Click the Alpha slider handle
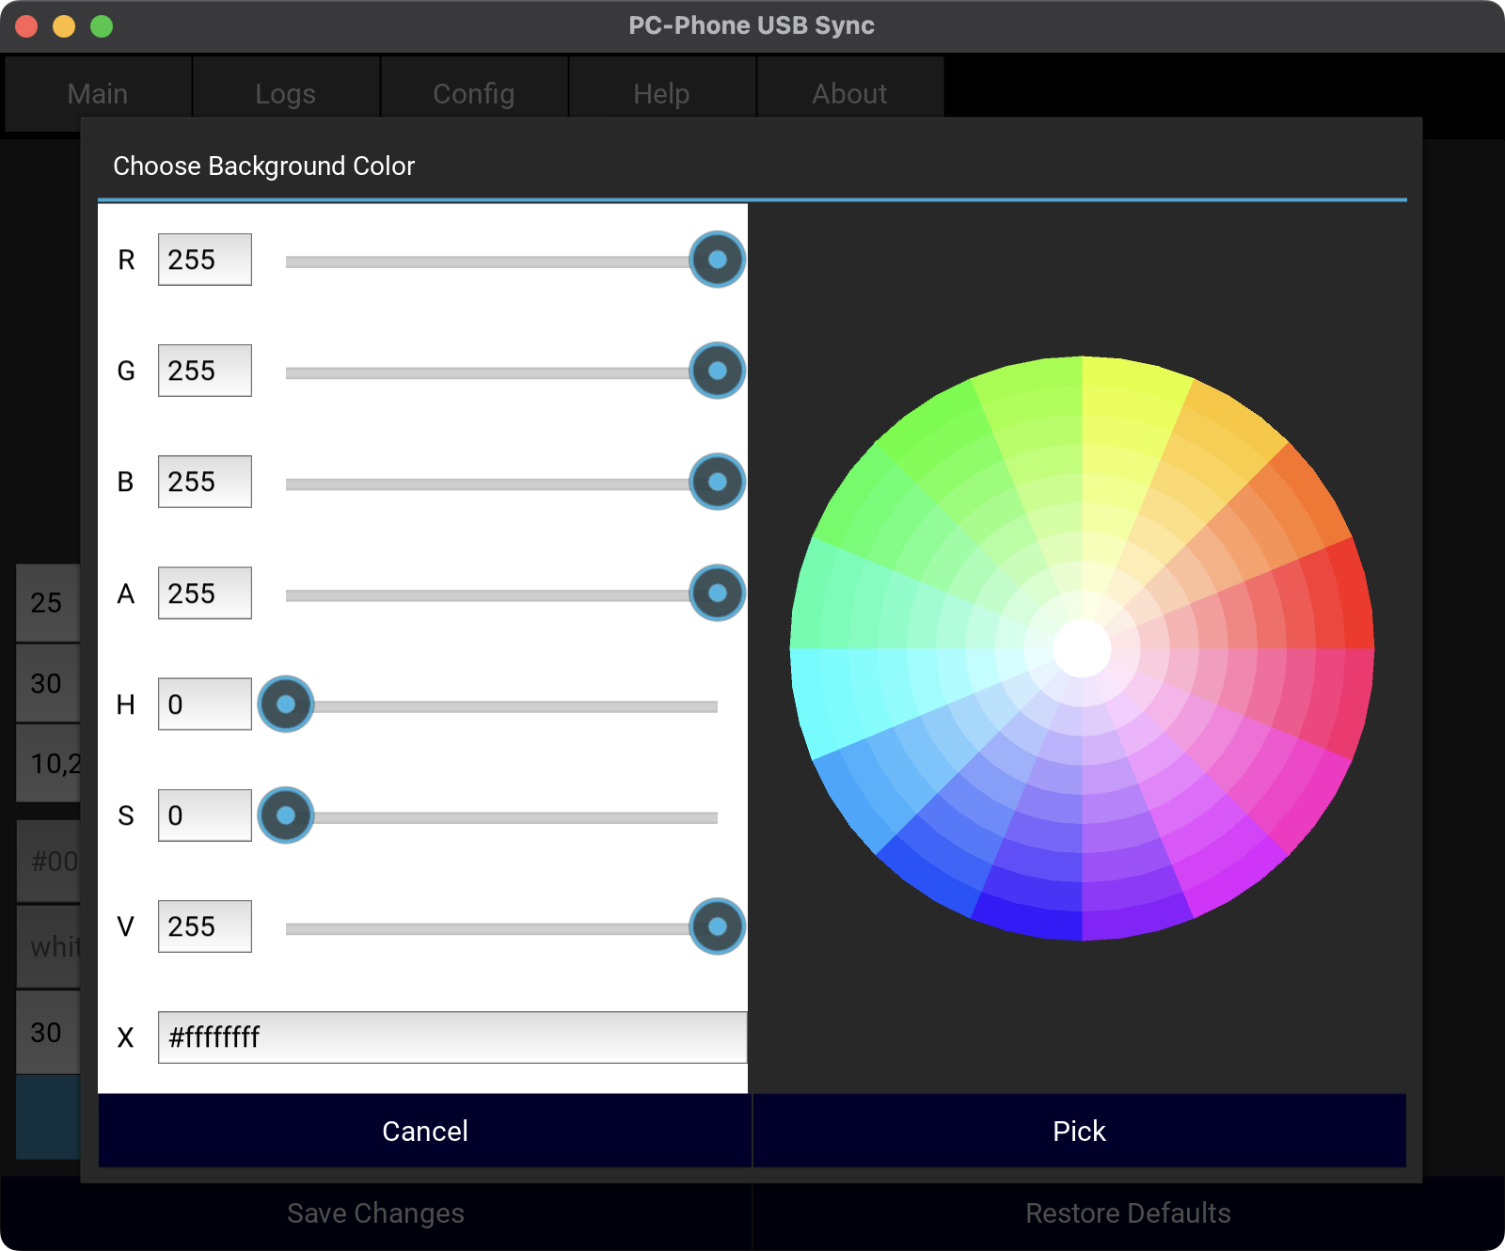This screenshot has width=1505, height=1251. (717, 594)
